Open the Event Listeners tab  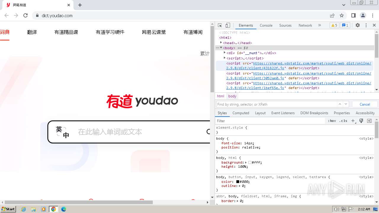(x=283, y=113)
